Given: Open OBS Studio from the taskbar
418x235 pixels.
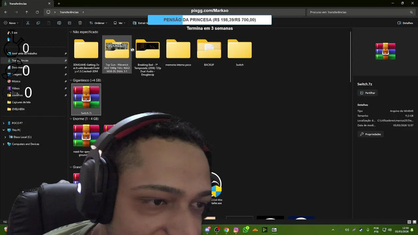Looking at the screenshot, I should pyautogui.click(x=217, y=230).
